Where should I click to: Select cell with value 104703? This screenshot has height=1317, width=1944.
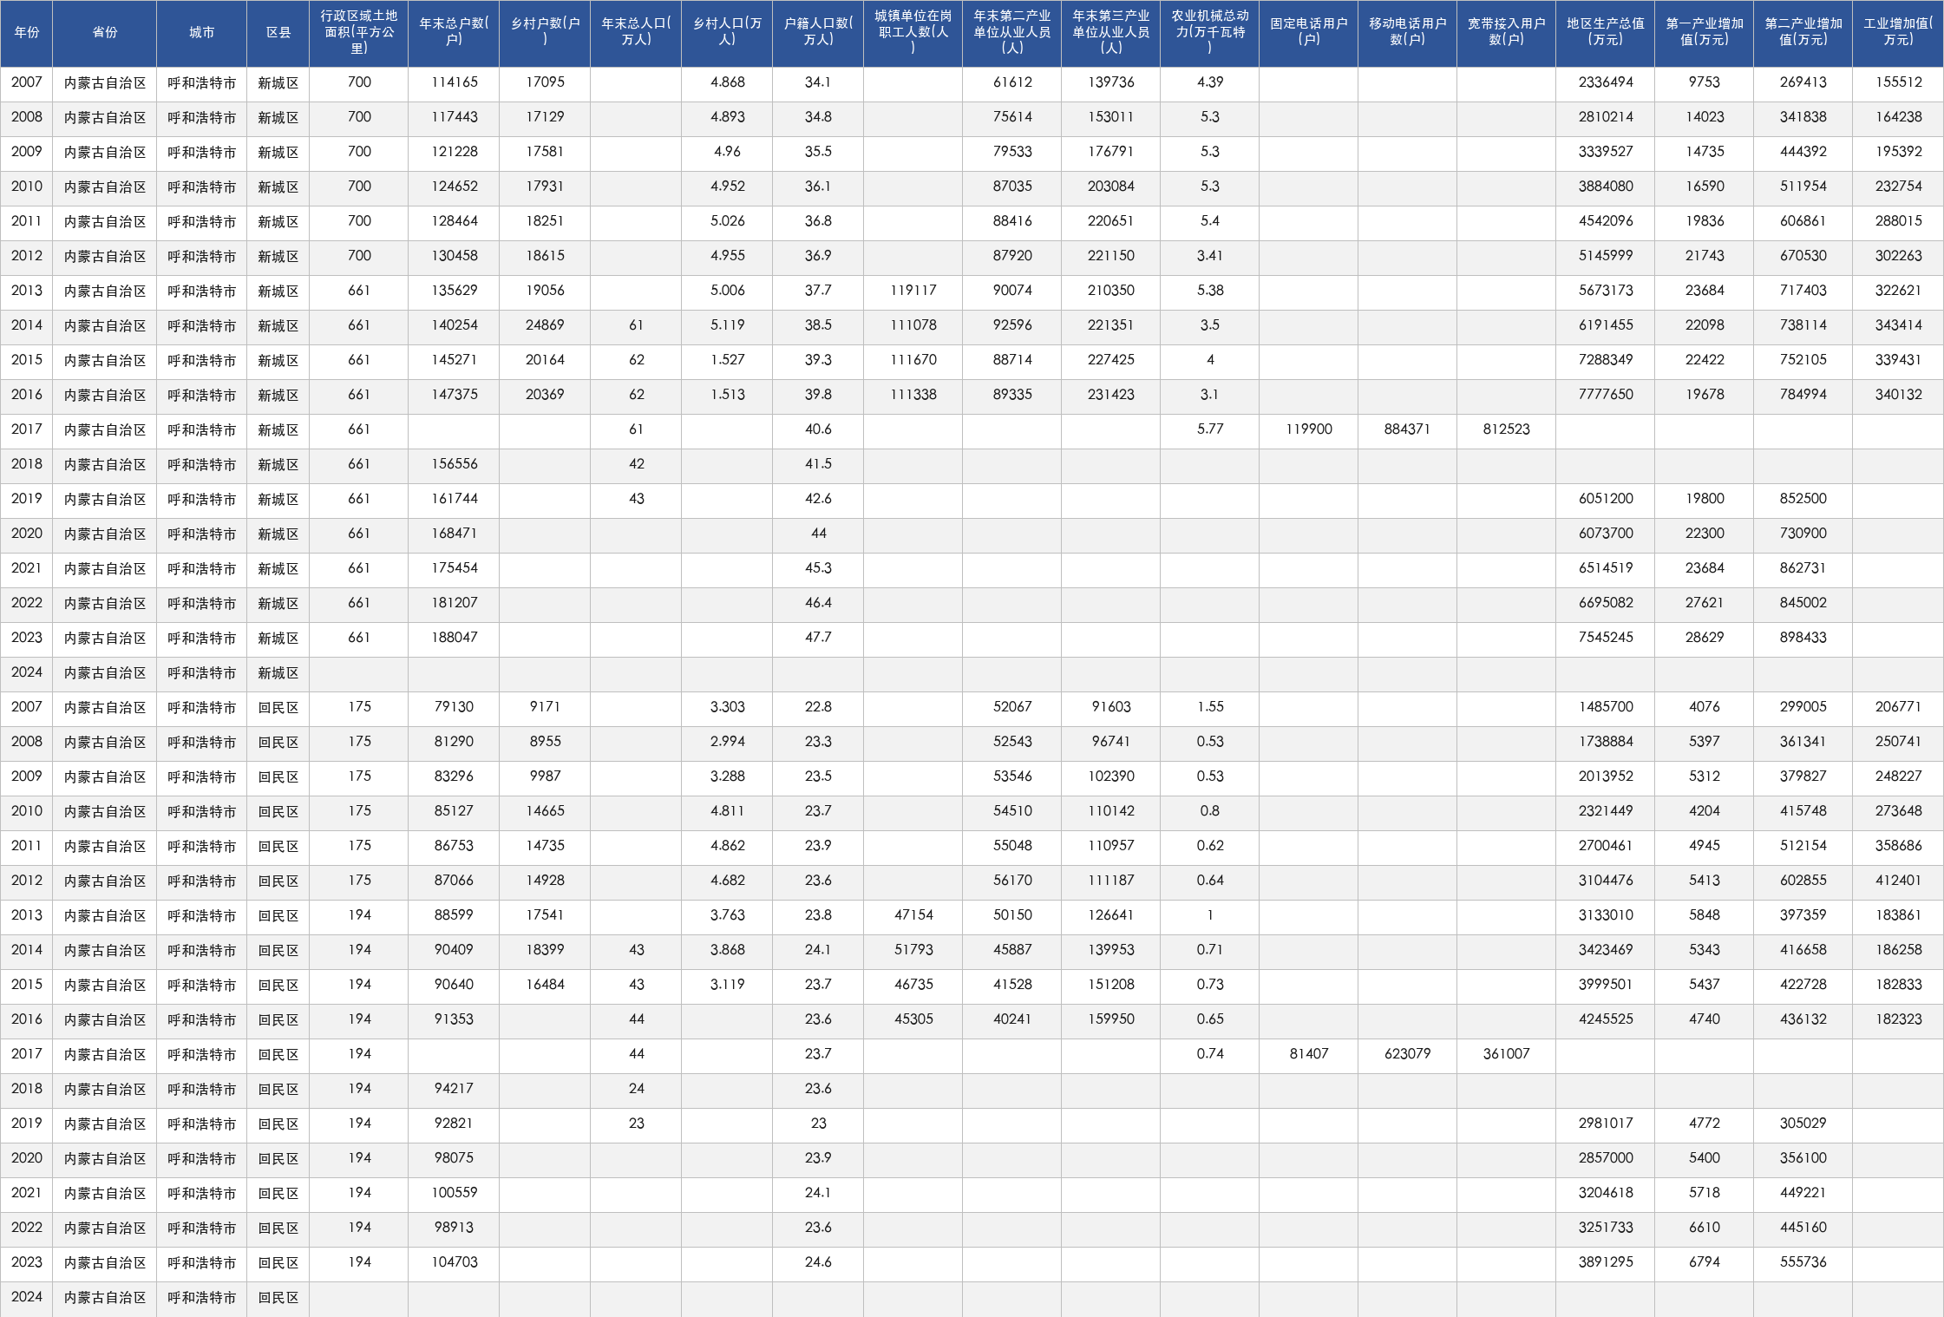tap(454, 1263)
